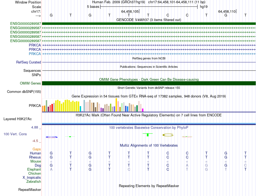Open "Multiz Alignments of 100 Vertebrates" title
The height and width of the screenshot is (196, 256).
[x=149, y=145]
